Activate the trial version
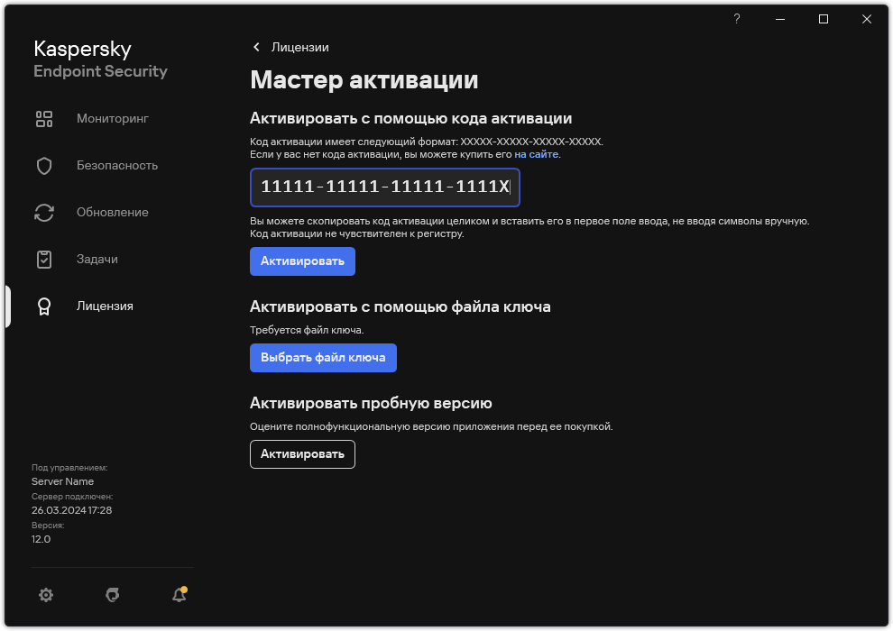The height and width of the screenshot is (631, 893). [301, 454]
